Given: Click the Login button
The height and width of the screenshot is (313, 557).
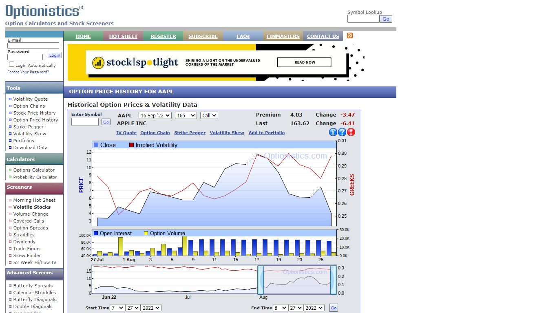Looking at the screenshot, I should point(55,55).
